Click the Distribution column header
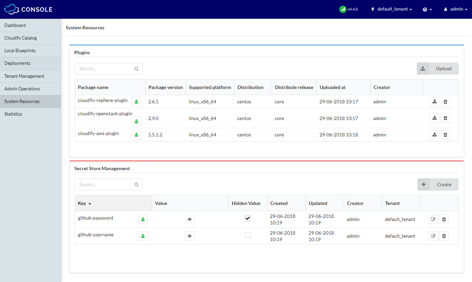This screenshot has width=472, height=282. point(253,87)
